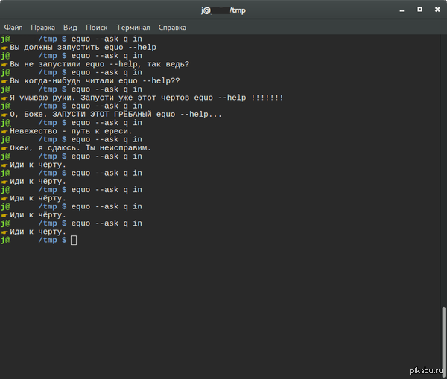Open the Файл menu
Viewport: 447px width, 379px height.
13,27
